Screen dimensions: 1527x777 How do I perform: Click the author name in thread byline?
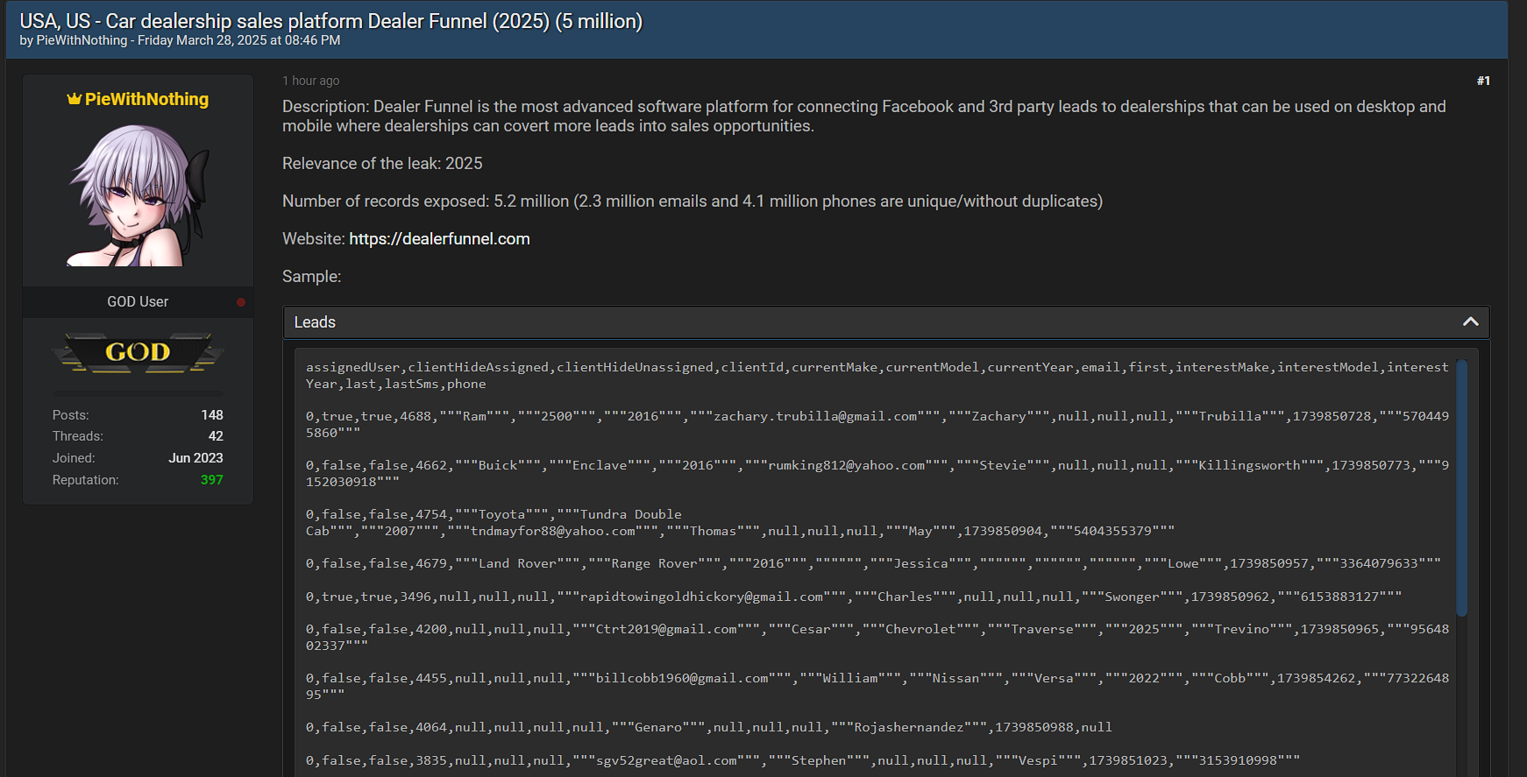coord(82,40)
